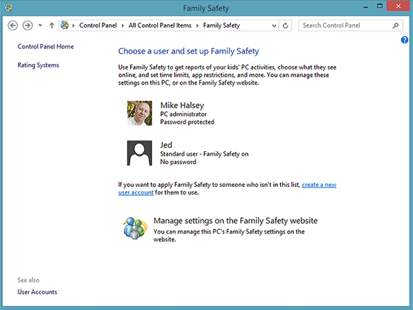The image size is (413, 310).
Task: Click the search magnifier icon
Action: pos(396,25)
